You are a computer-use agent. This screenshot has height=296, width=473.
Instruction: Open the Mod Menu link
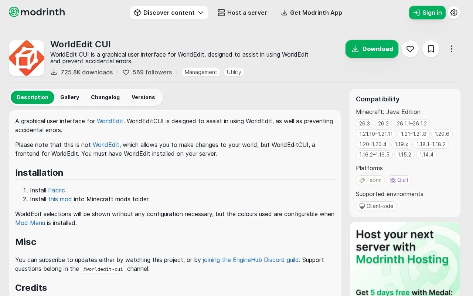[30, 223]
